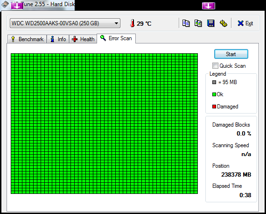The width and height of the screenshot is (266, 214).
Task: Click the save floppy disk icon
Action: pos(210,23)
